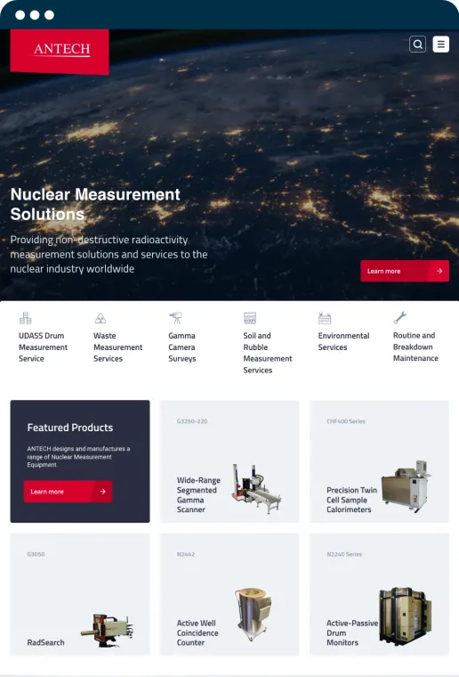
Task: Open Active-Passive Drum Monitors title
Action: 352,633
